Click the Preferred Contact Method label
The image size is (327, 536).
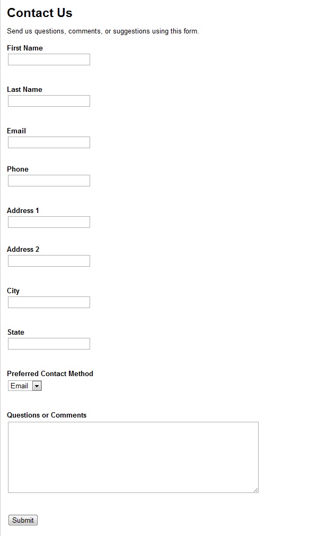pos(50,373)
